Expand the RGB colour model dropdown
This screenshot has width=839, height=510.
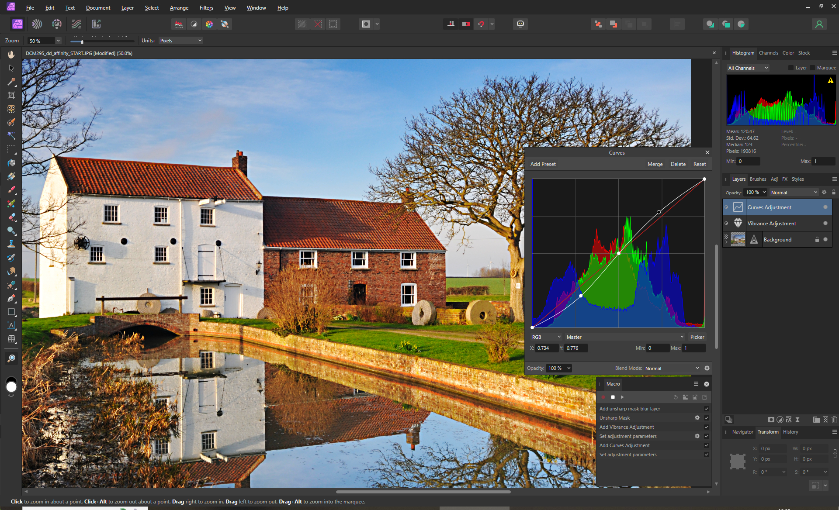pyautogui.click(x=546, y=337)
